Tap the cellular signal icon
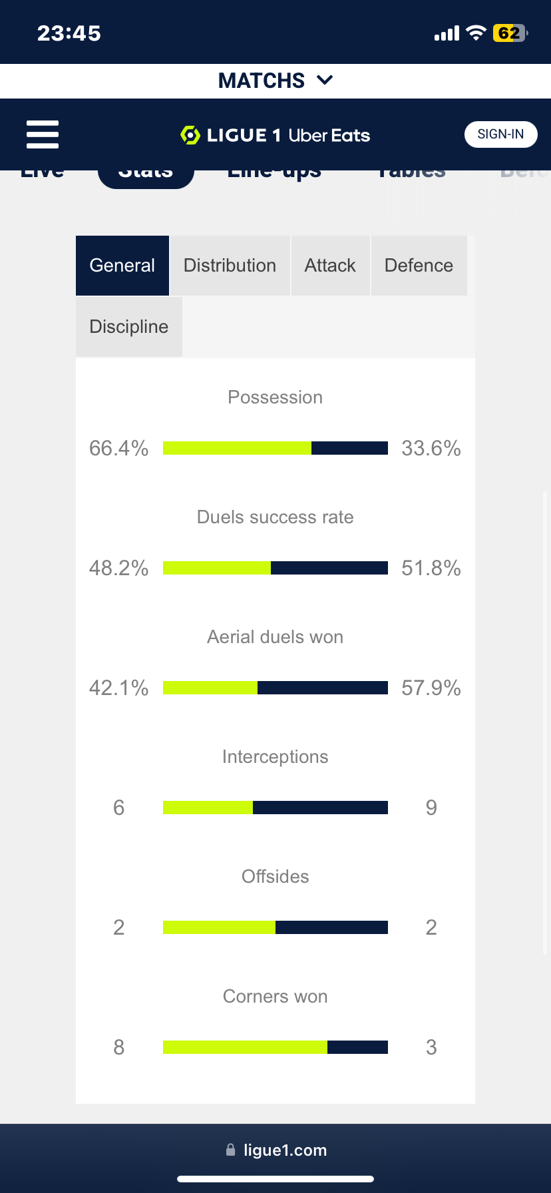The width and height of the screenshot is (551, 1193). (447, 33)
